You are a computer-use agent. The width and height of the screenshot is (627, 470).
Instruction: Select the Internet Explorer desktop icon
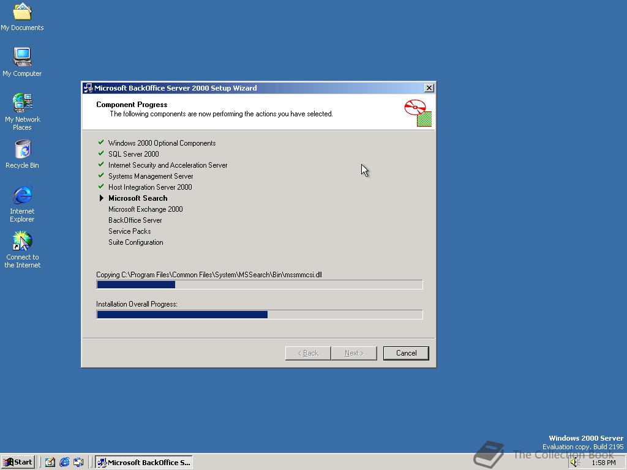coord(22,204)
